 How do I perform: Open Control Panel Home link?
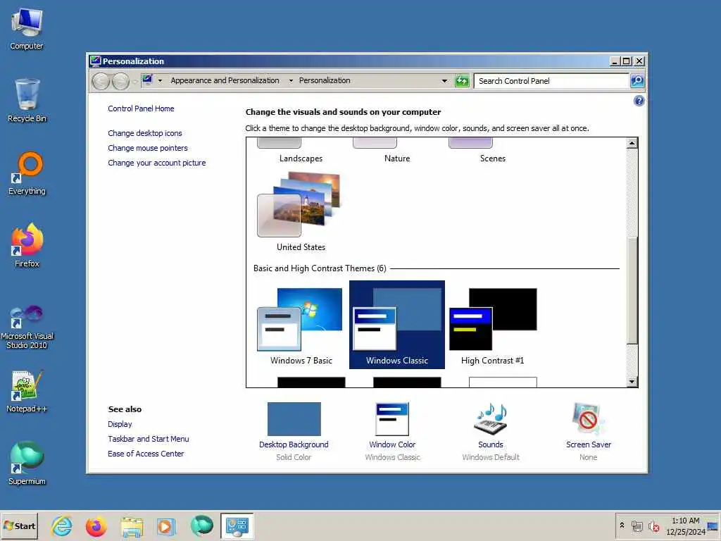click(141, 108)
